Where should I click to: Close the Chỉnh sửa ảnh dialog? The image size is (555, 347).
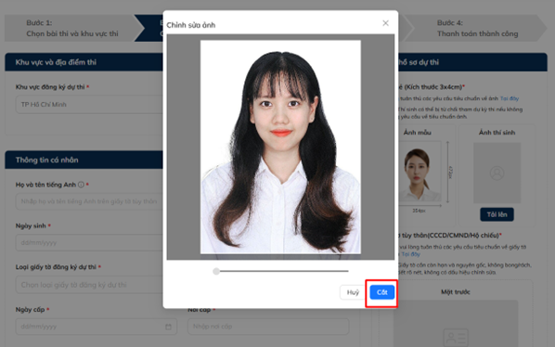[x=385, y=23]
